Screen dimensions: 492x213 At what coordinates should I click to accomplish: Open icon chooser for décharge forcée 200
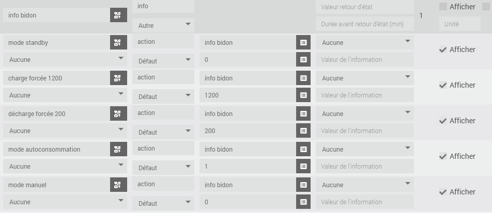118,114
